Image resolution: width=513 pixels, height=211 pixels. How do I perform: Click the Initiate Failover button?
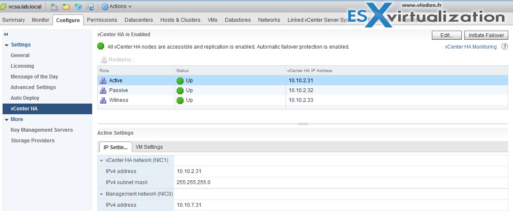[486, 35]
